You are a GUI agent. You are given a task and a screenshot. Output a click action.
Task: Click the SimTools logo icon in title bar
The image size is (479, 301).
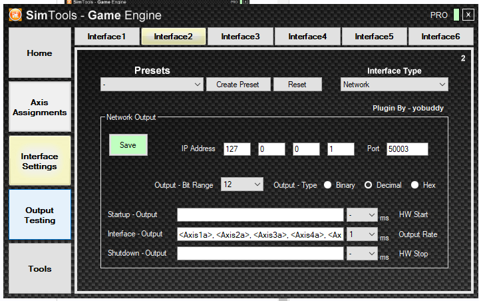point(15,15)
